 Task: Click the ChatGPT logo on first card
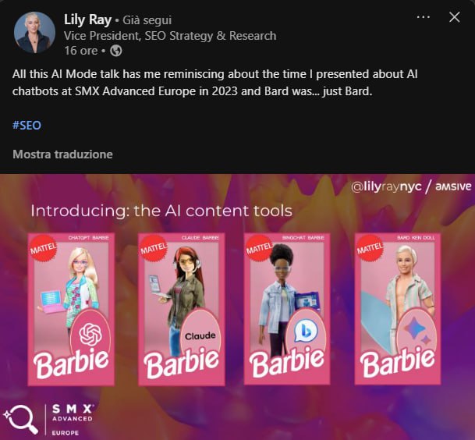click(x=90, y=334)
